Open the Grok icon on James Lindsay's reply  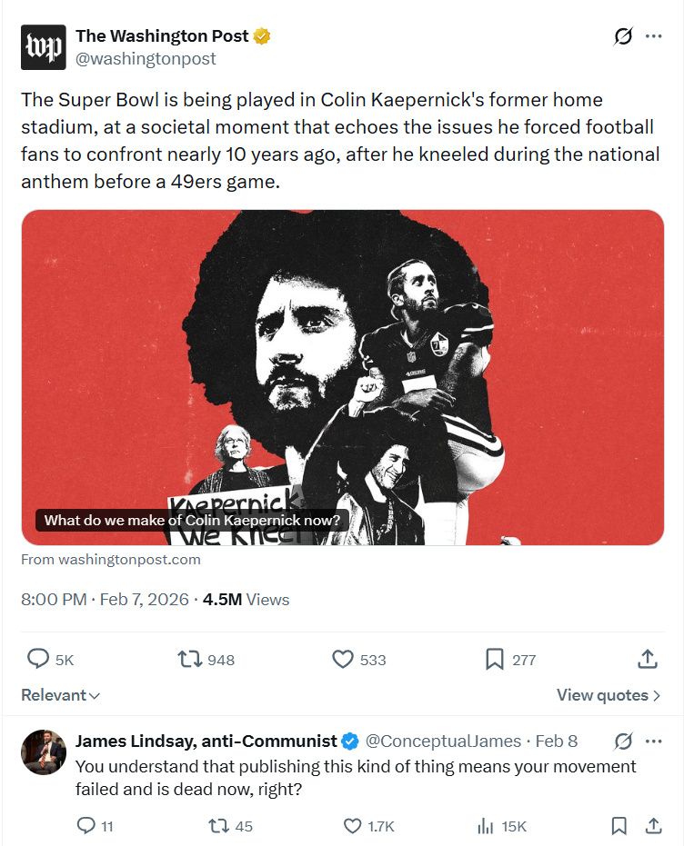[623, 741]
